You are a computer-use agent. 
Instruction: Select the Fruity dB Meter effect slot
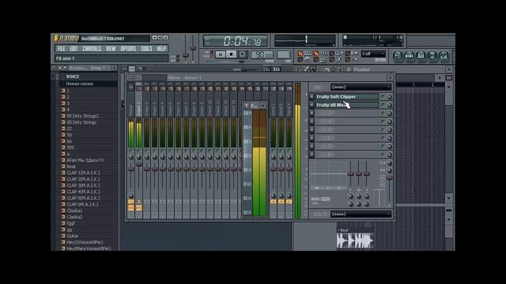tap(346, 105)
